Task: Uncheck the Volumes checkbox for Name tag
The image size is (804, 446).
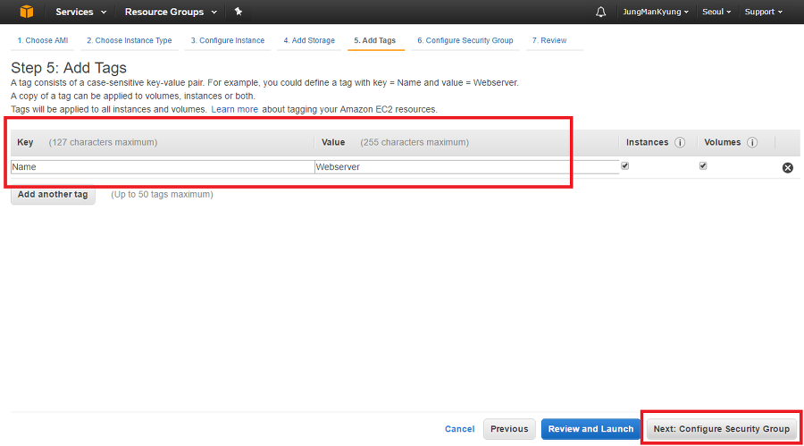Action: [703, 165]
